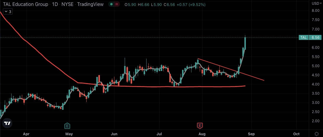Viewport: 323px width, 137px height.
Task: Click the TradingView logo icon
Action: click(7, 123)
